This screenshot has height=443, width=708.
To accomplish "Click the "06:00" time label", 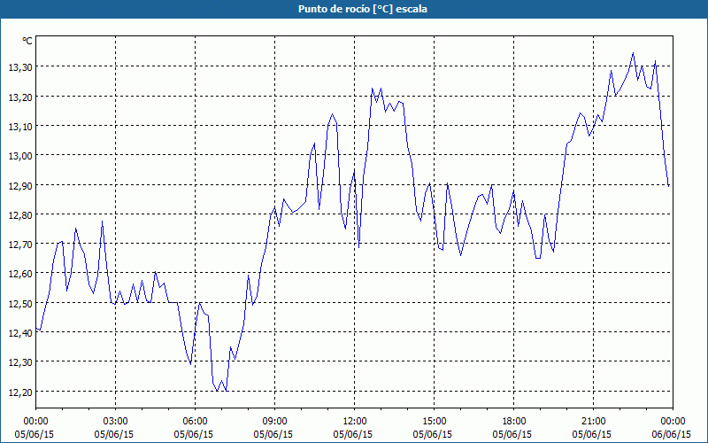I will tap(195, 422).
